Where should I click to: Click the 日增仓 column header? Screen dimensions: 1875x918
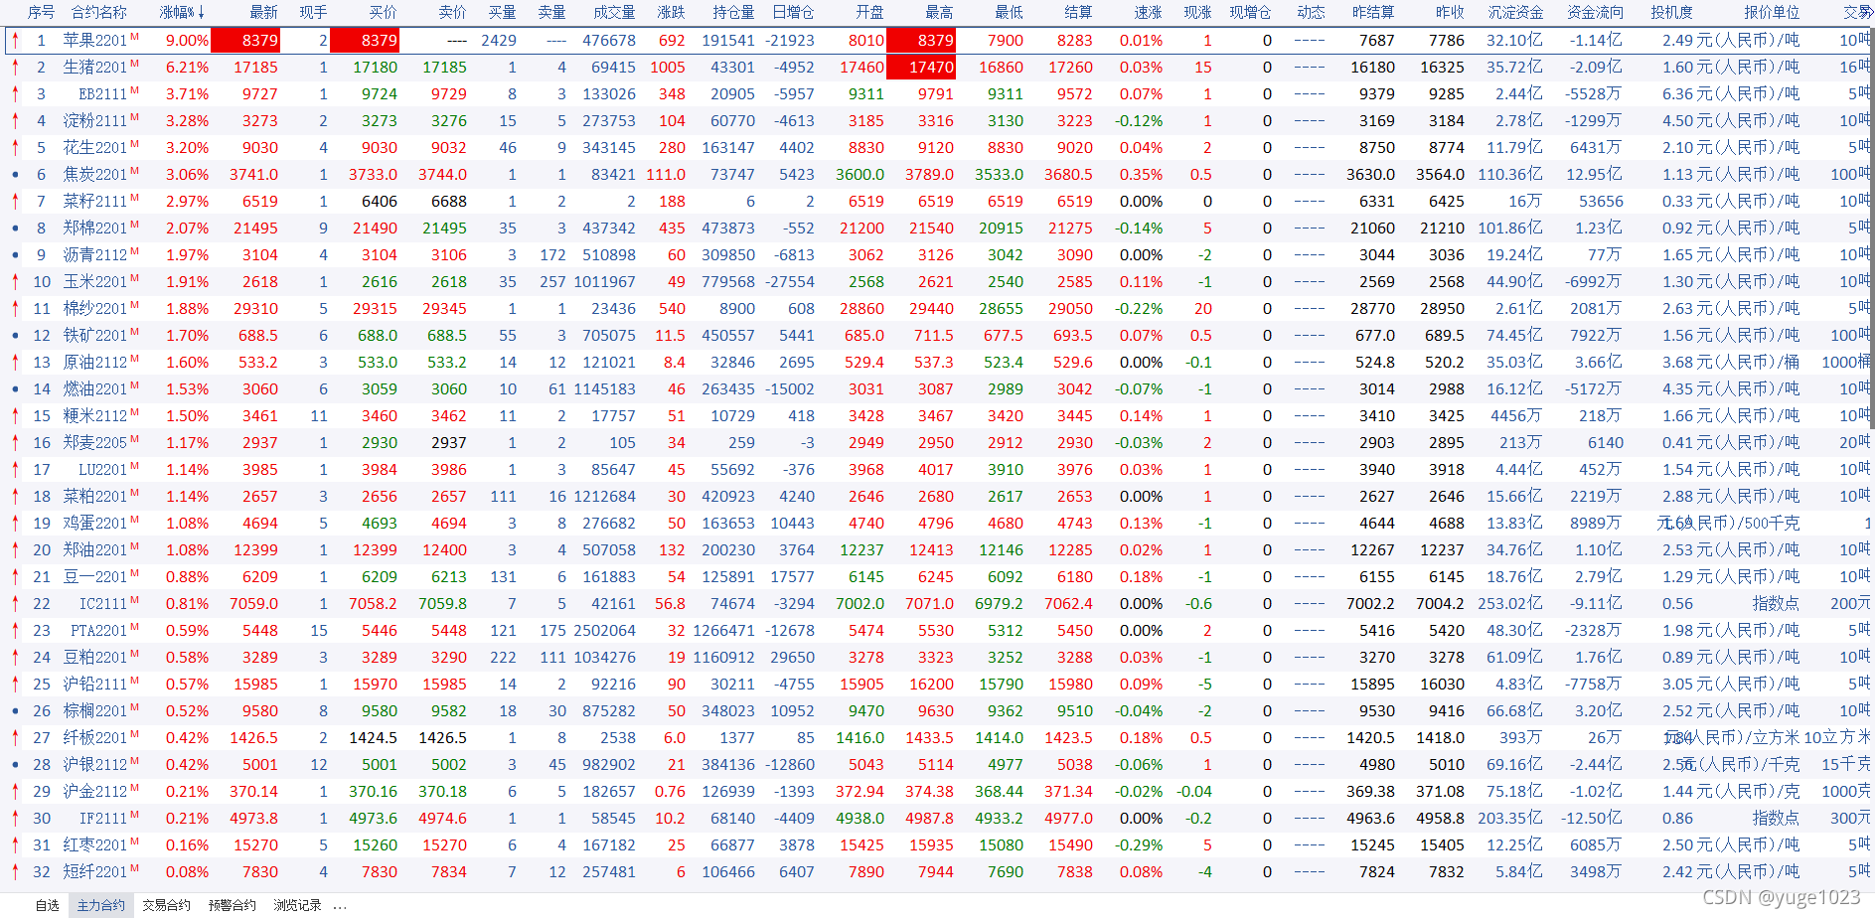point(793,12)
